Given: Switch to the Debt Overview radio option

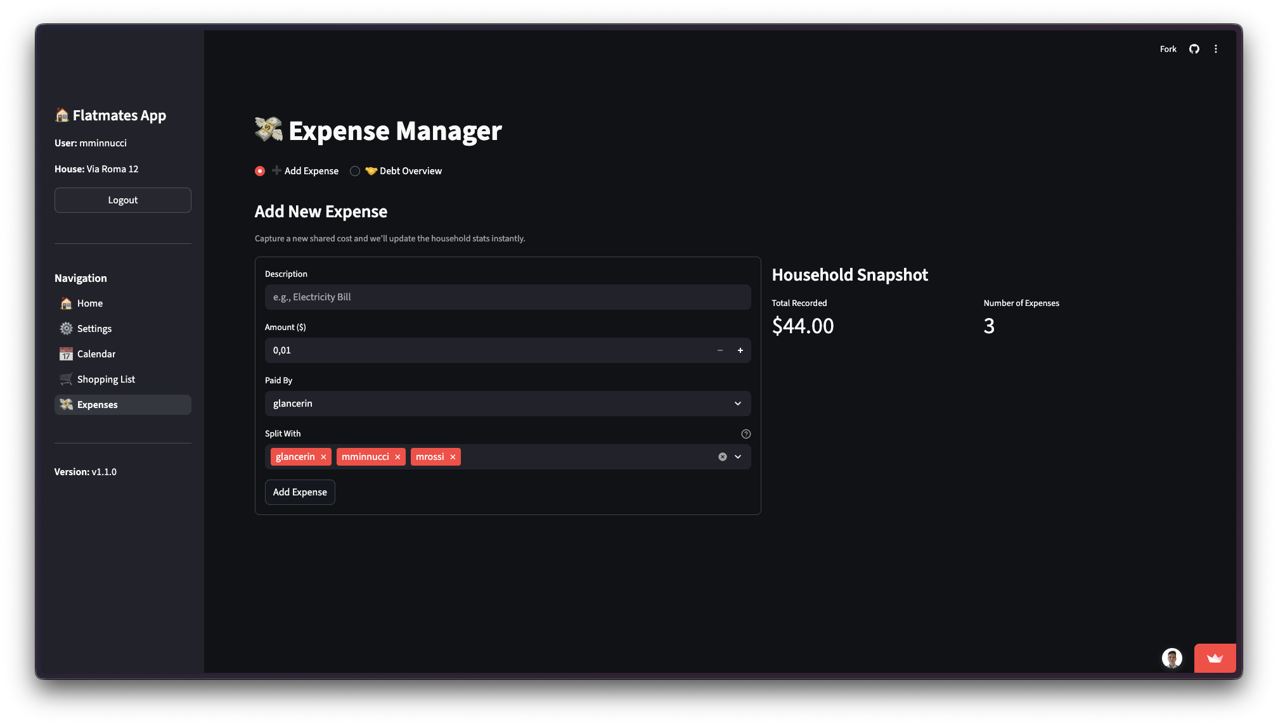Looking at the screenshot, I should [355, 170].
